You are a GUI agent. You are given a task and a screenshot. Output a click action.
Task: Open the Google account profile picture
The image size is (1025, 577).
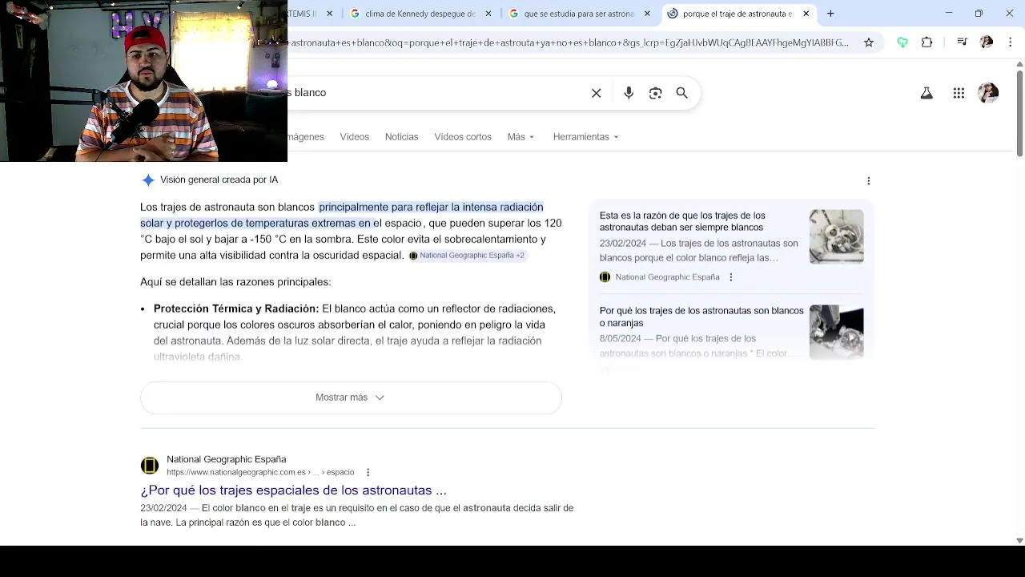pos(988,93)
